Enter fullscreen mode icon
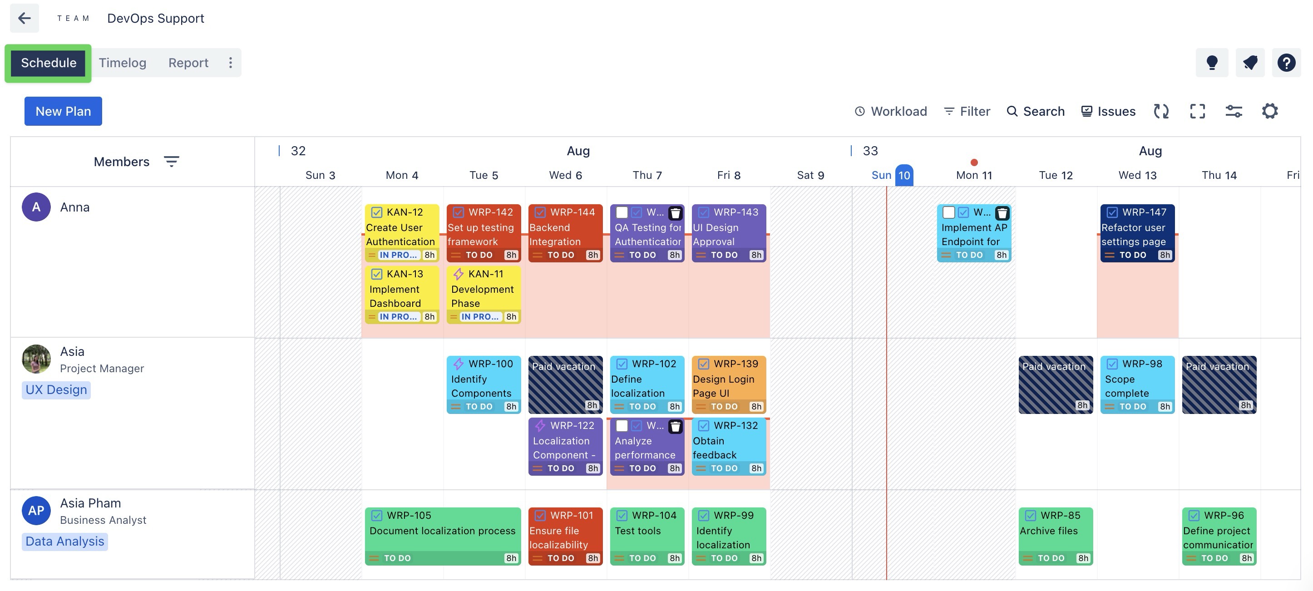Screen dimensions: 1313x591 pyautogui.click(x=1197, y=111)
